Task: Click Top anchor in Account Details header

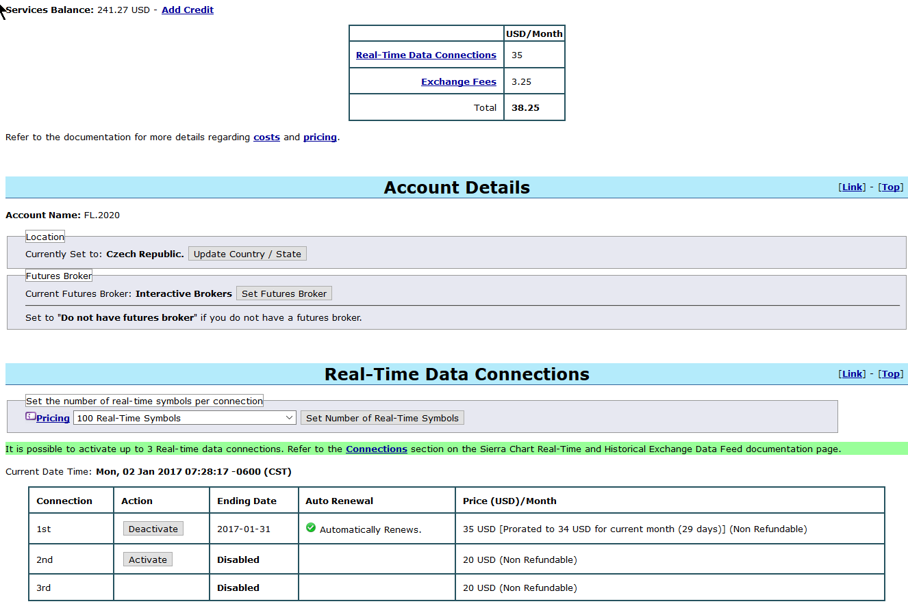Action: click(891, 187)
